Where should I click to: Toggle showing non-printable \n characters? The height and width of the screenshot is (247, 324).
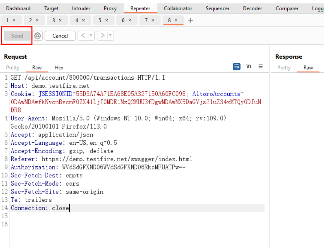tap(249, 67)
